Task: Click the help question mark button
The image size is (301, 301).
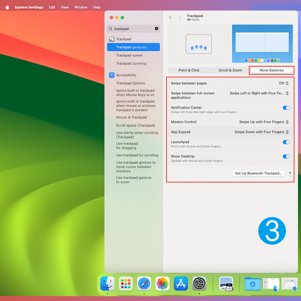Action: tap(290, 173)
